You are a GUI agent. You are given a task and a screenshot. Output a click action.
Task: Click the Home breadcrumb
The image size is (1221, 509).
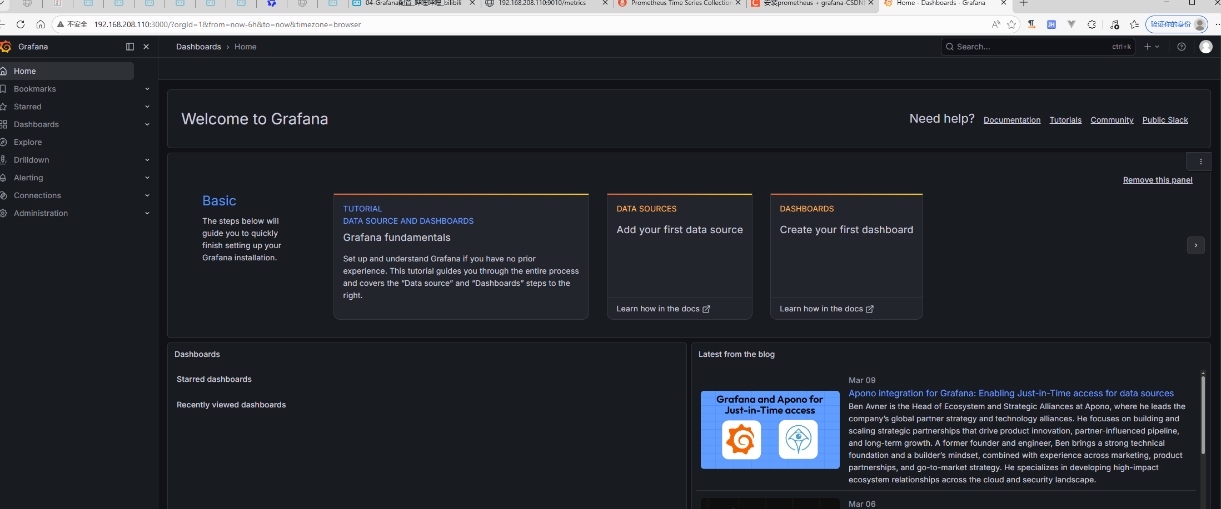tap(245, 47)
